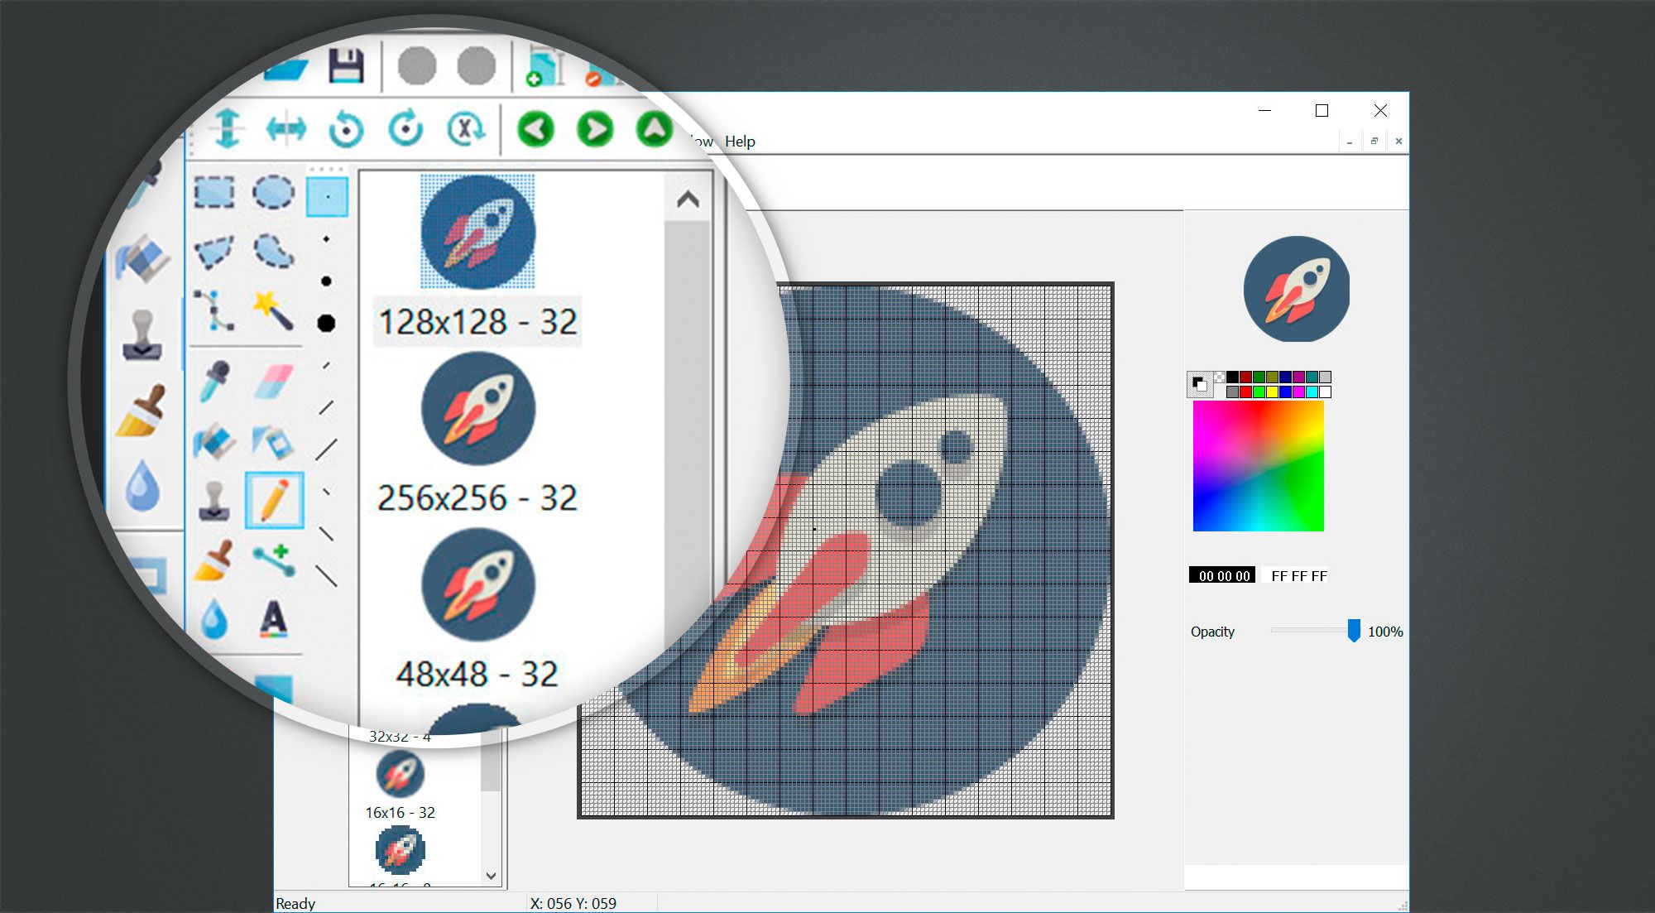Viewport: 1655px width, 913px height.
Task: Select the transparent color swatch
Action: tap(1220, 377)
